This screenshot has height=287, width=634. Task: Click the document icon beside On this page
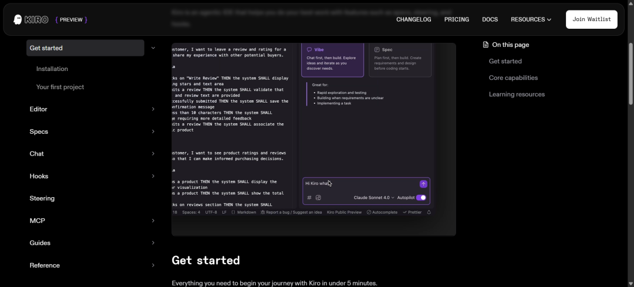pos(485,45)
